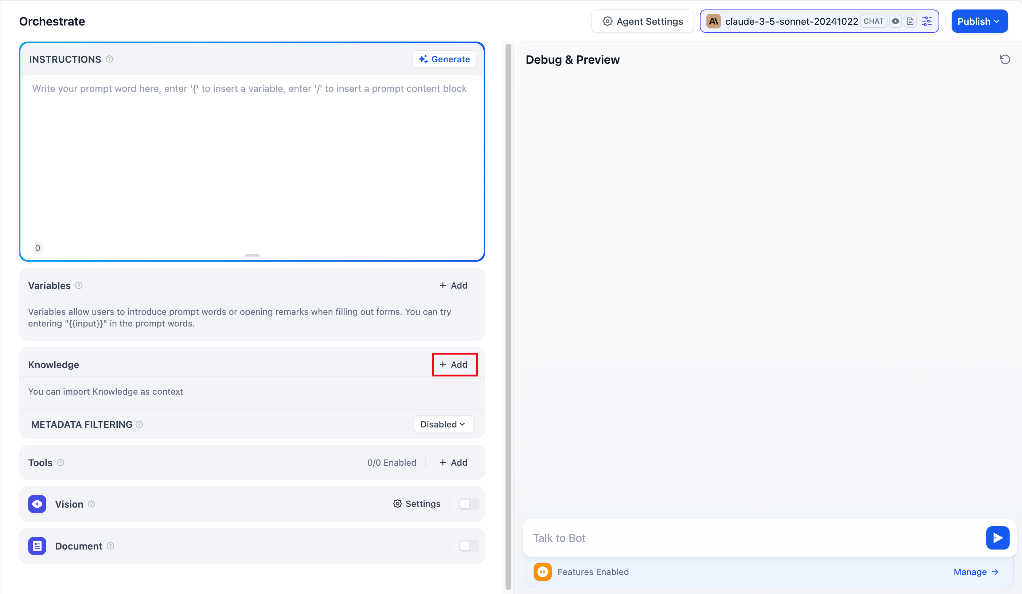Enable the Document toggle
The image size is (1022, 594).
click(x=469, y=546)
